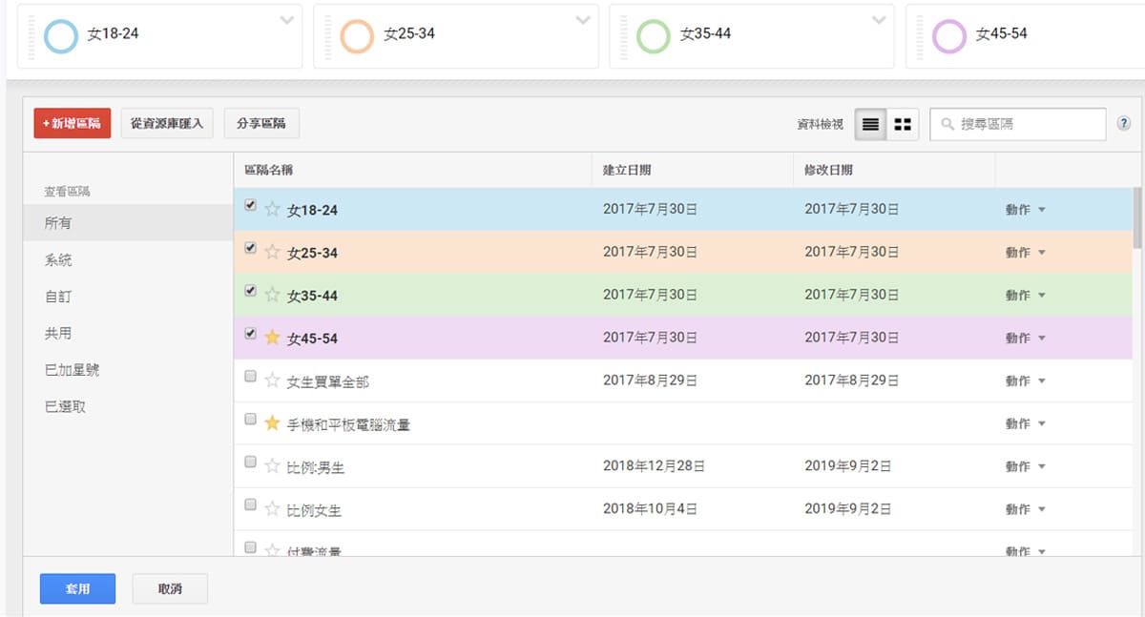Sort by 建立日期 column header

(x=692, y=170)
